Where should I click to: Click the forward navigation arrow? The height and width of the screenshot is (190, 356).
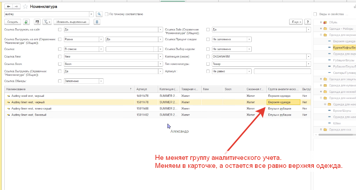point(16,7)
